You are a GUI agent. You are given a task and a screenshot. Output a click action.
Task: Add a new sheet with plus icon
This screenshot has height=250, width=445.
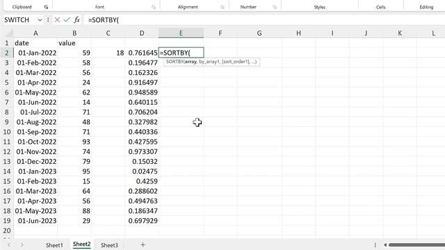point(143,244)
